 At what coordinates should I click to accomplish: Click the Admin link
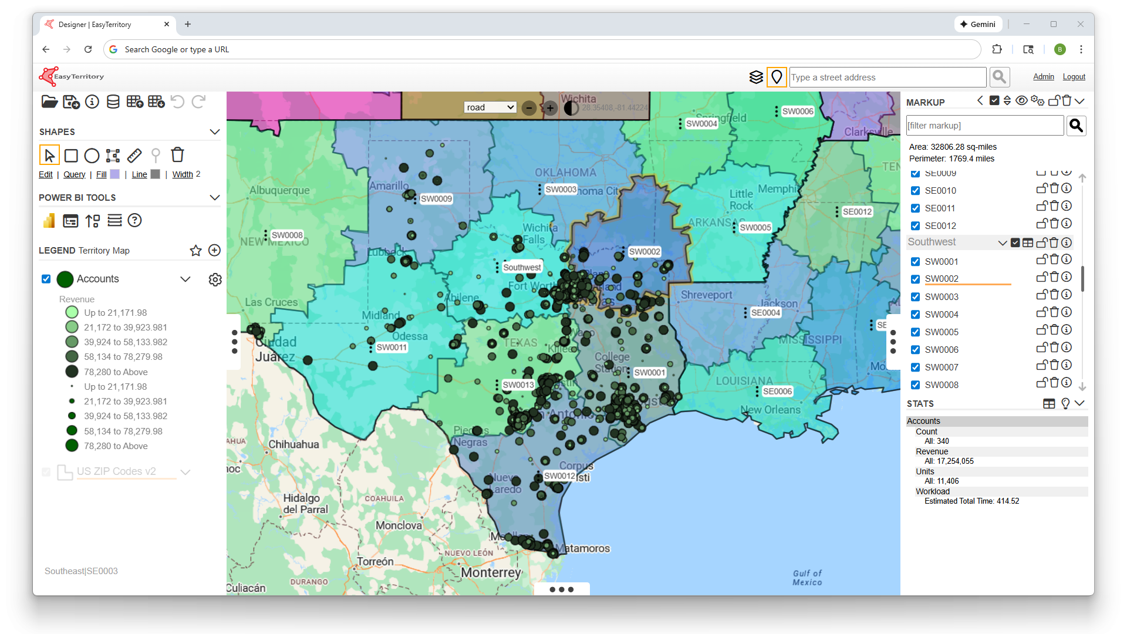coord(1043,77)
